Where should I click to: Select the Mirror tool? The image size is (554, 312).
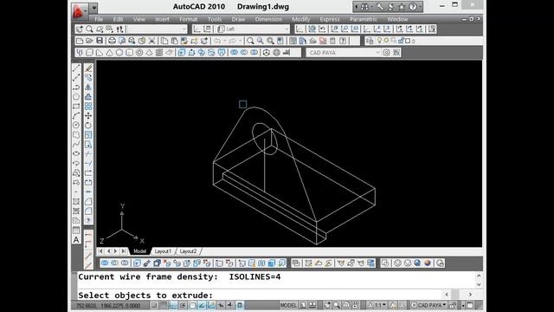click(x=88, y=87)
